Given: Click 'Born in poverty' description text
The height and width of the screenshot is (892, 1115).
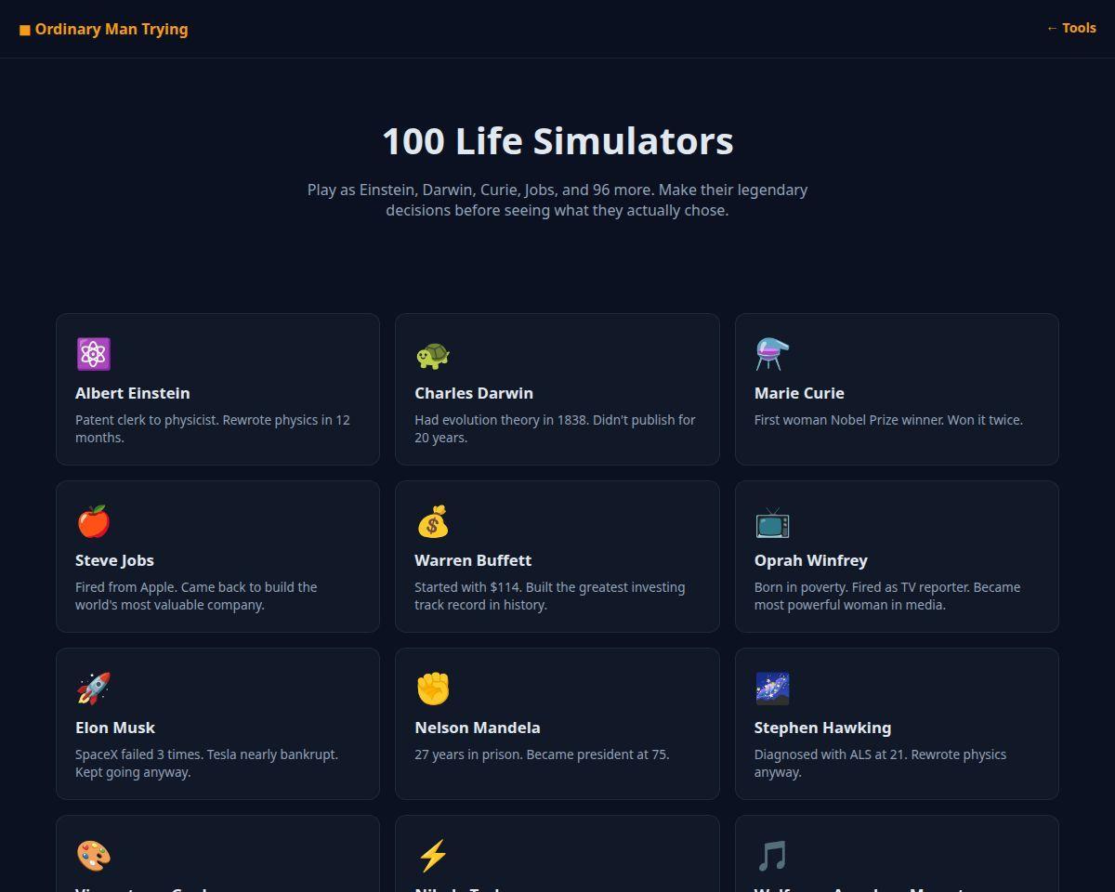Looking at the screenshot, I should click(887, 596).
